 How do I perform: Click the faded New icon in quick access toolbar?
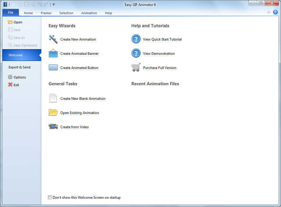[14, 4]
